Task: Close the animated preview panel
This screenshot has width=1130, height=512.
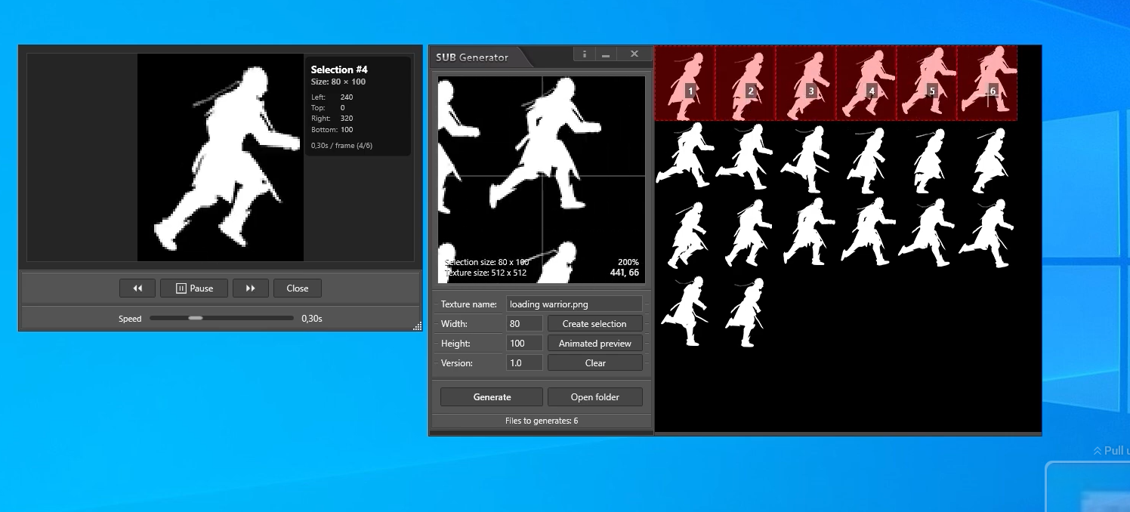Action: (297, 288)
